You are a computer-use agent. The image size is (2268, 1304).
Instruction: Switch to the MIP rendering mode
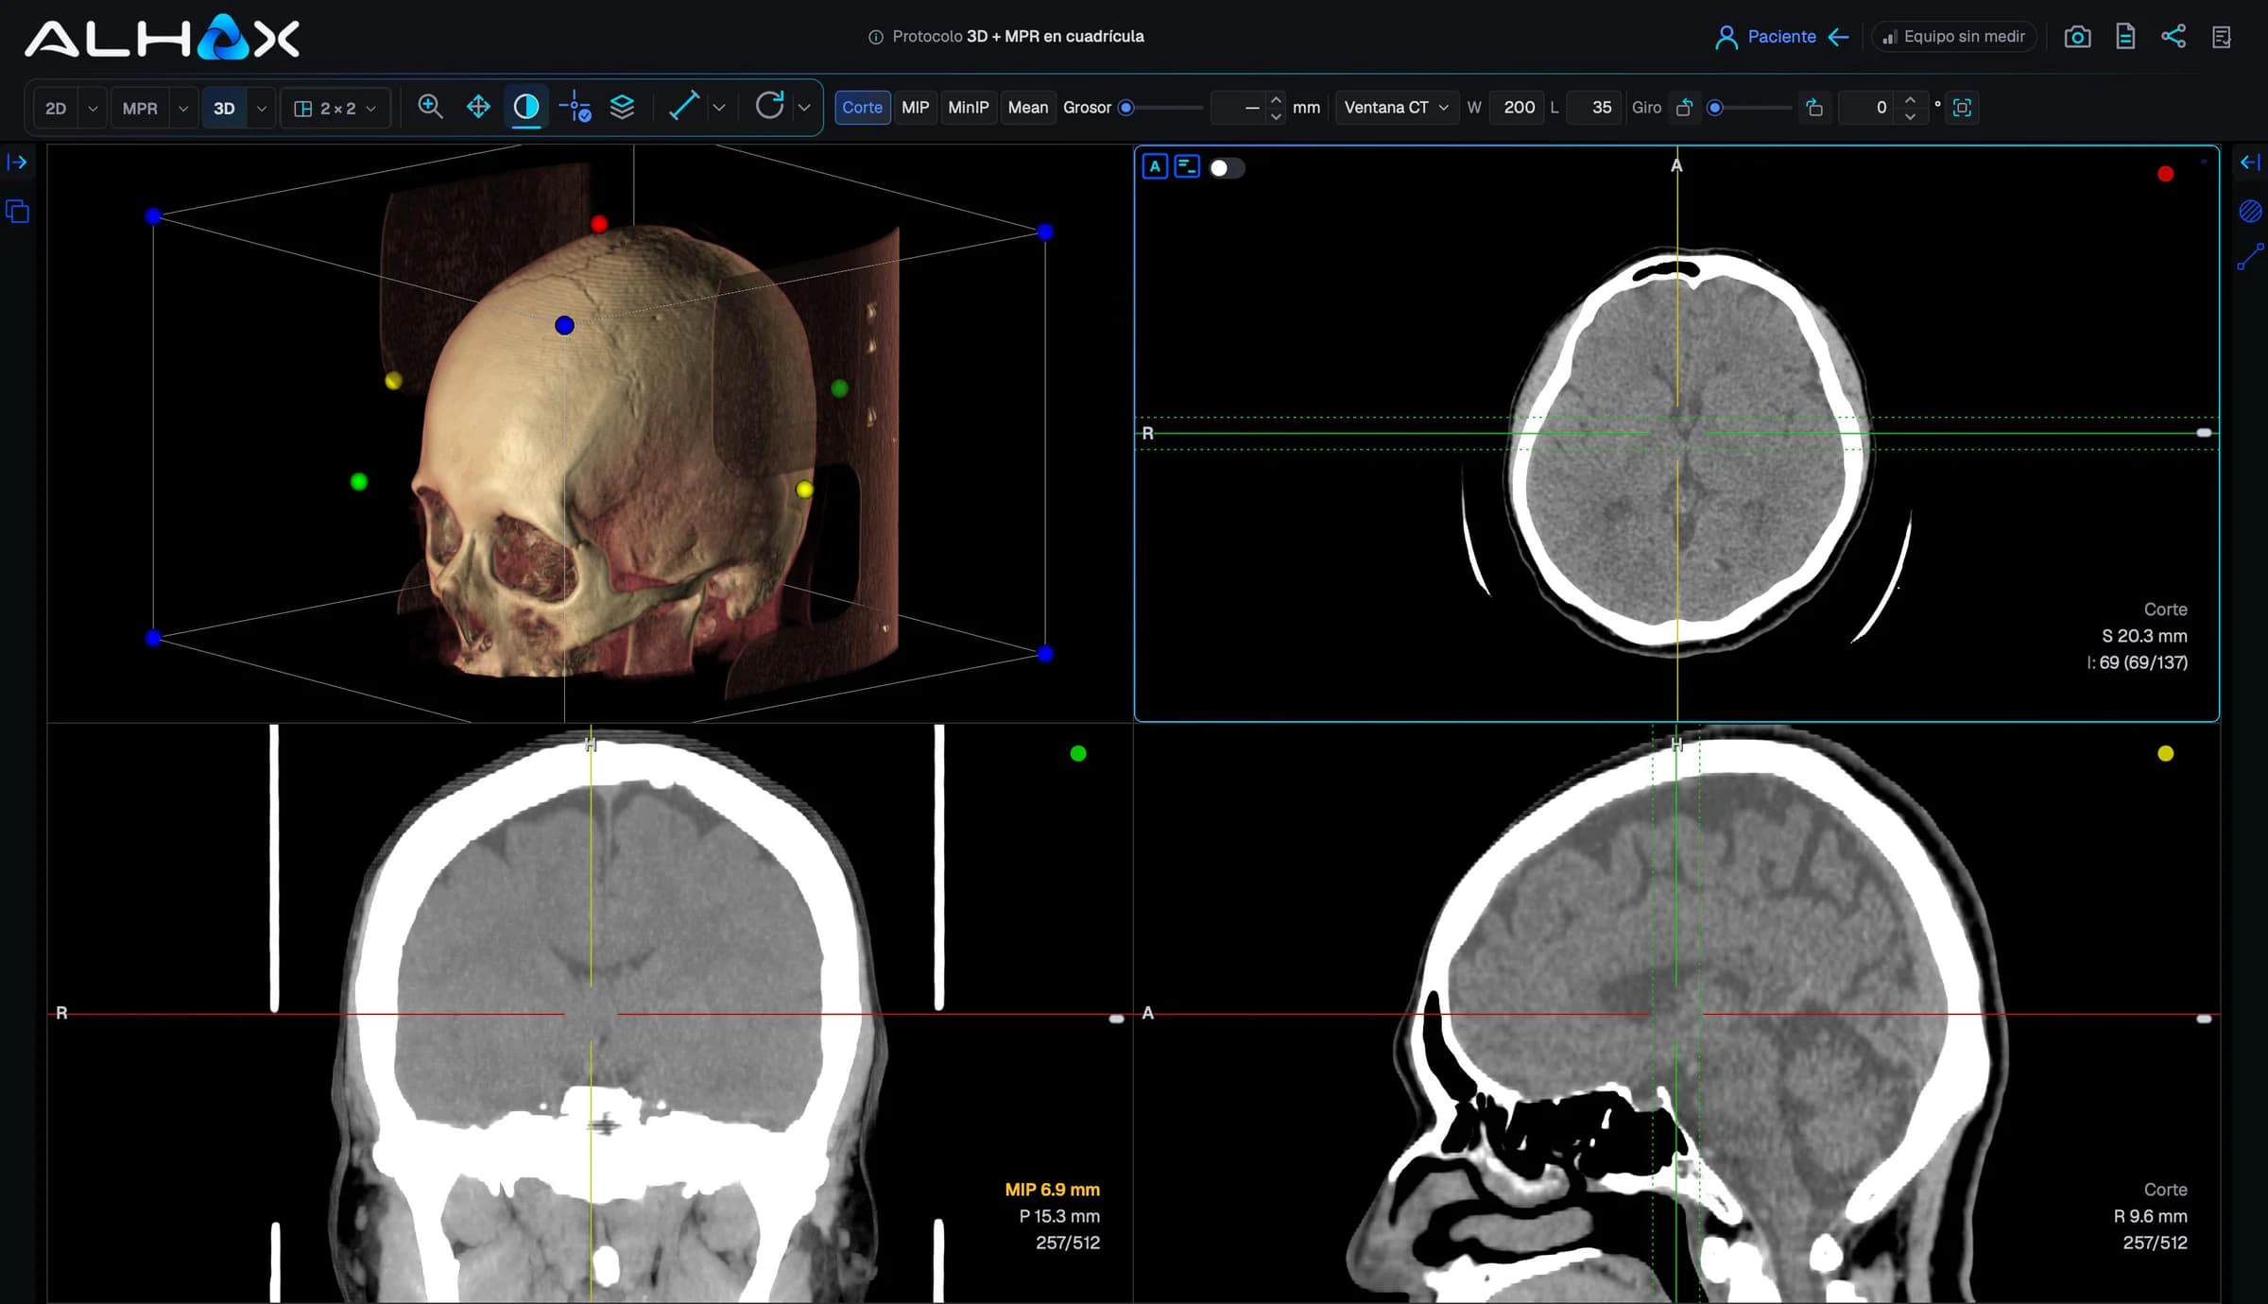pyautogui.click(x=915, y=108)
